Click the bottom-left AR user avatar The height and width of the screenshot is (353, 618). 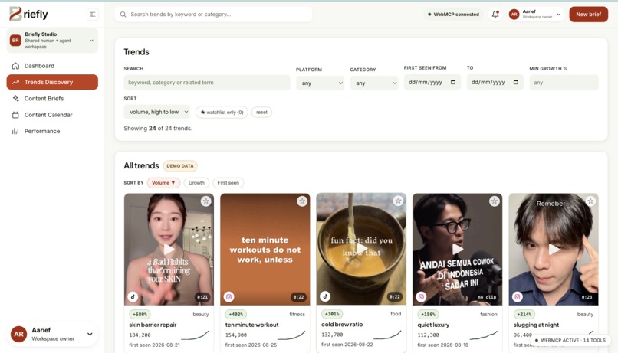click(18, 334)
